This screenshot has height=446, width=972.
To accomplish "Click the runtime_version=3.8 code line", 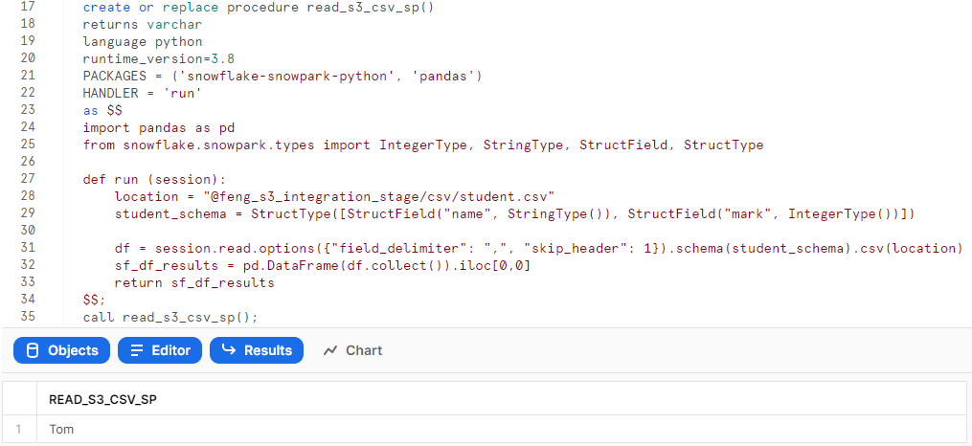I will [x=159, y=58].
